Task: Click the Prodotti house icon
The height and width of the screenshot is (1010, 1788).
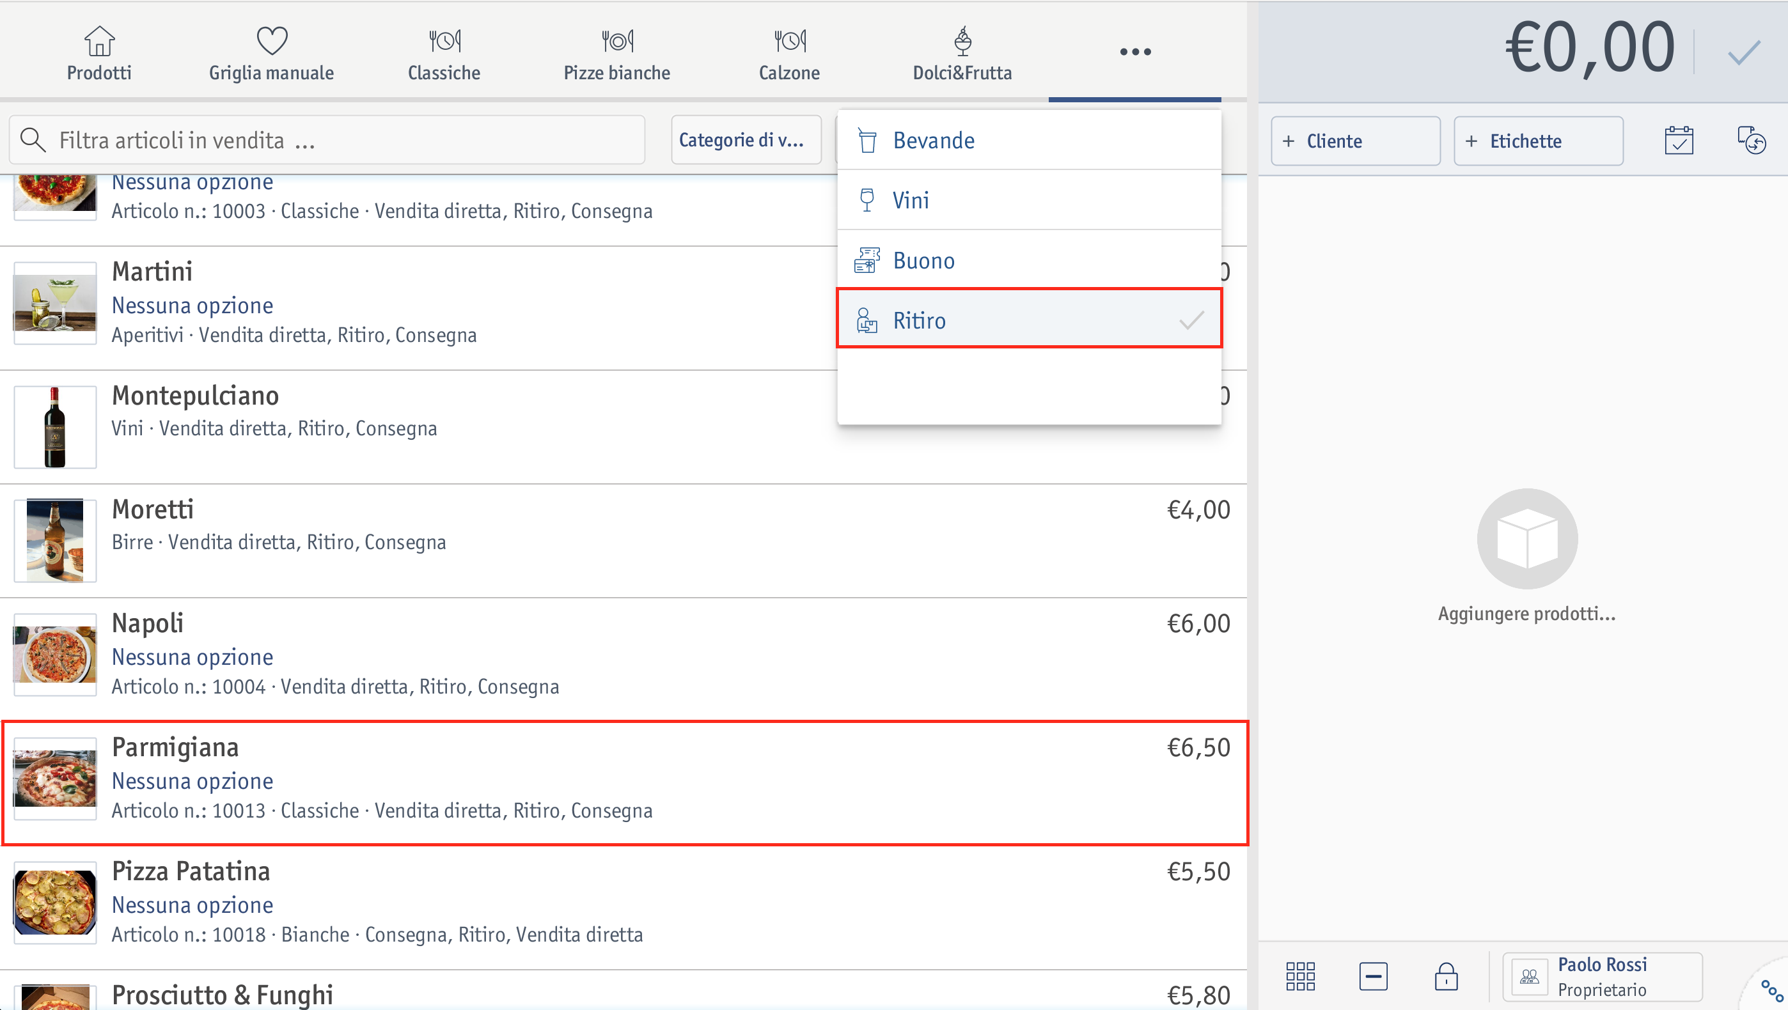Action: (x=99, y=41)
